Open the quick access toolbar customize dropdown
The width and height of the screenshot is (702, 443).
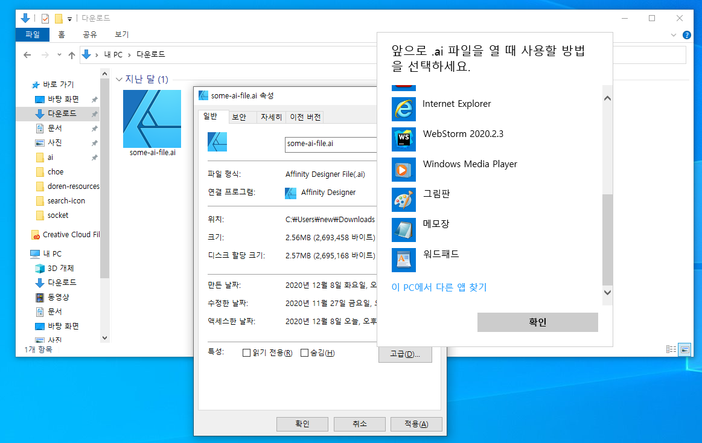point(68,18)
